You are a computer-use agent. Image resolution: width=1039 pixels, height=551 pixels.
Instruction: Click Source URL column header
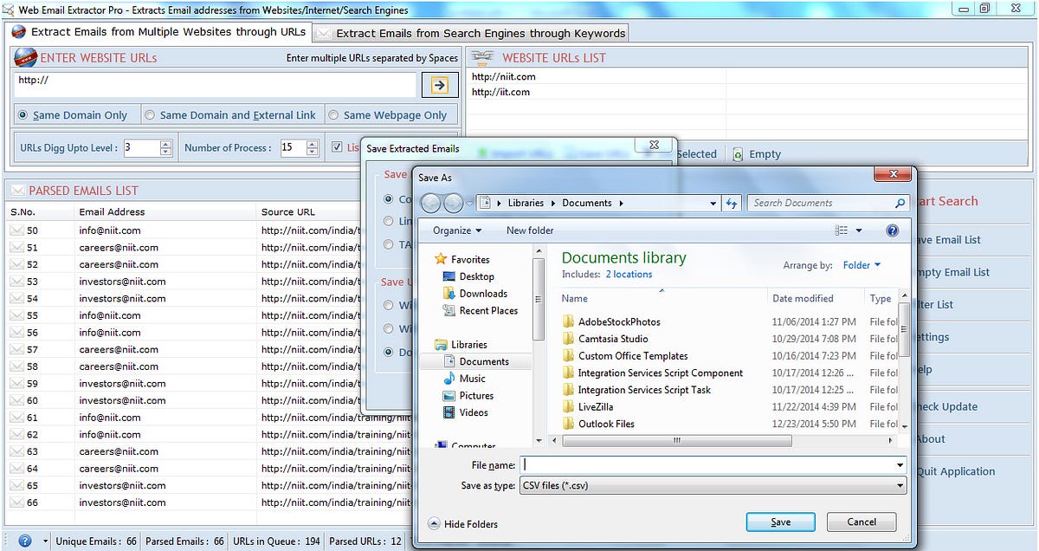(287, 211)
